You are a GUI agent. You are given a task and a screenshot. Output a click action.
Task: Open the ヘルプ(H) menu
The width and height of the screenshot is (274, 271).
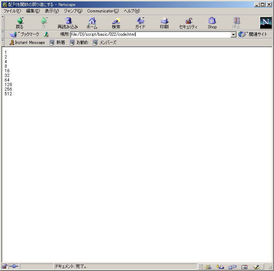(x=132, y=11)
